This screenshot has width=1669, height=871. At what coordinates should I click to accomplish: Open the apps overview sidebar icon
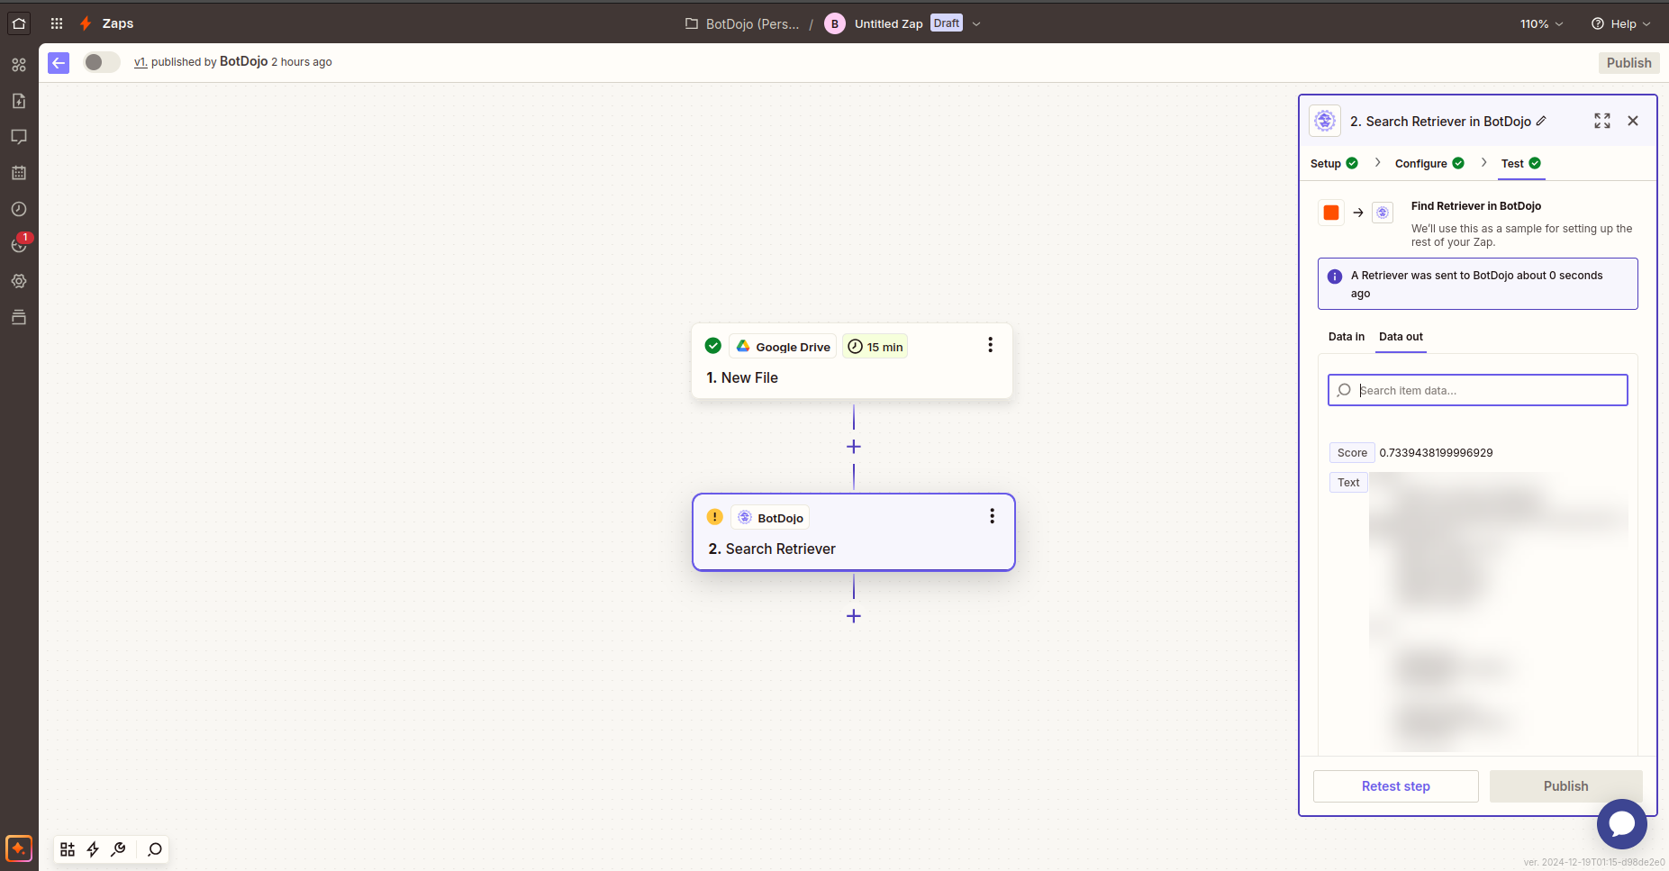click(19, 65)
